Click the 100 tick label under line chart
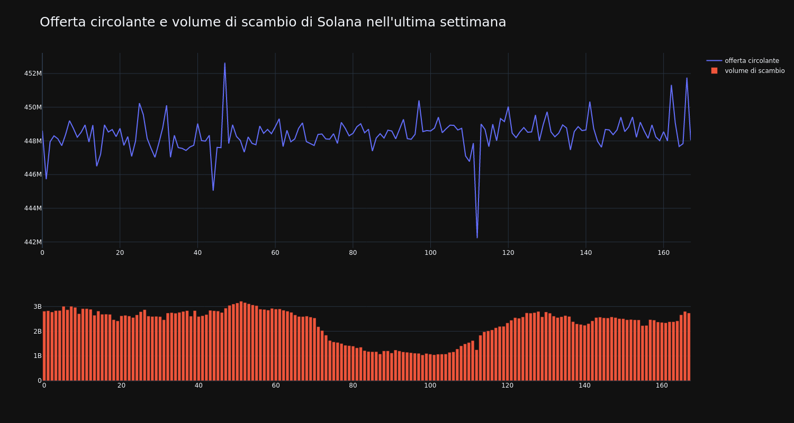 click(430, 253)
